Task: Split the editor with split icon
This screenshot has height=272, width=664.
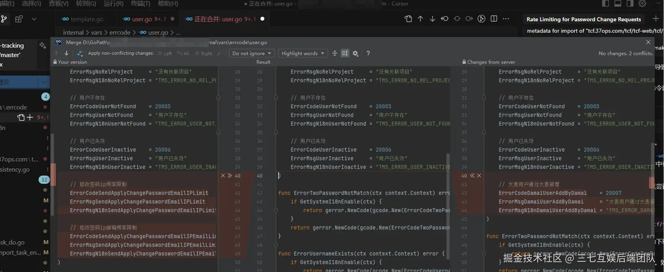Action: [494, 19]
